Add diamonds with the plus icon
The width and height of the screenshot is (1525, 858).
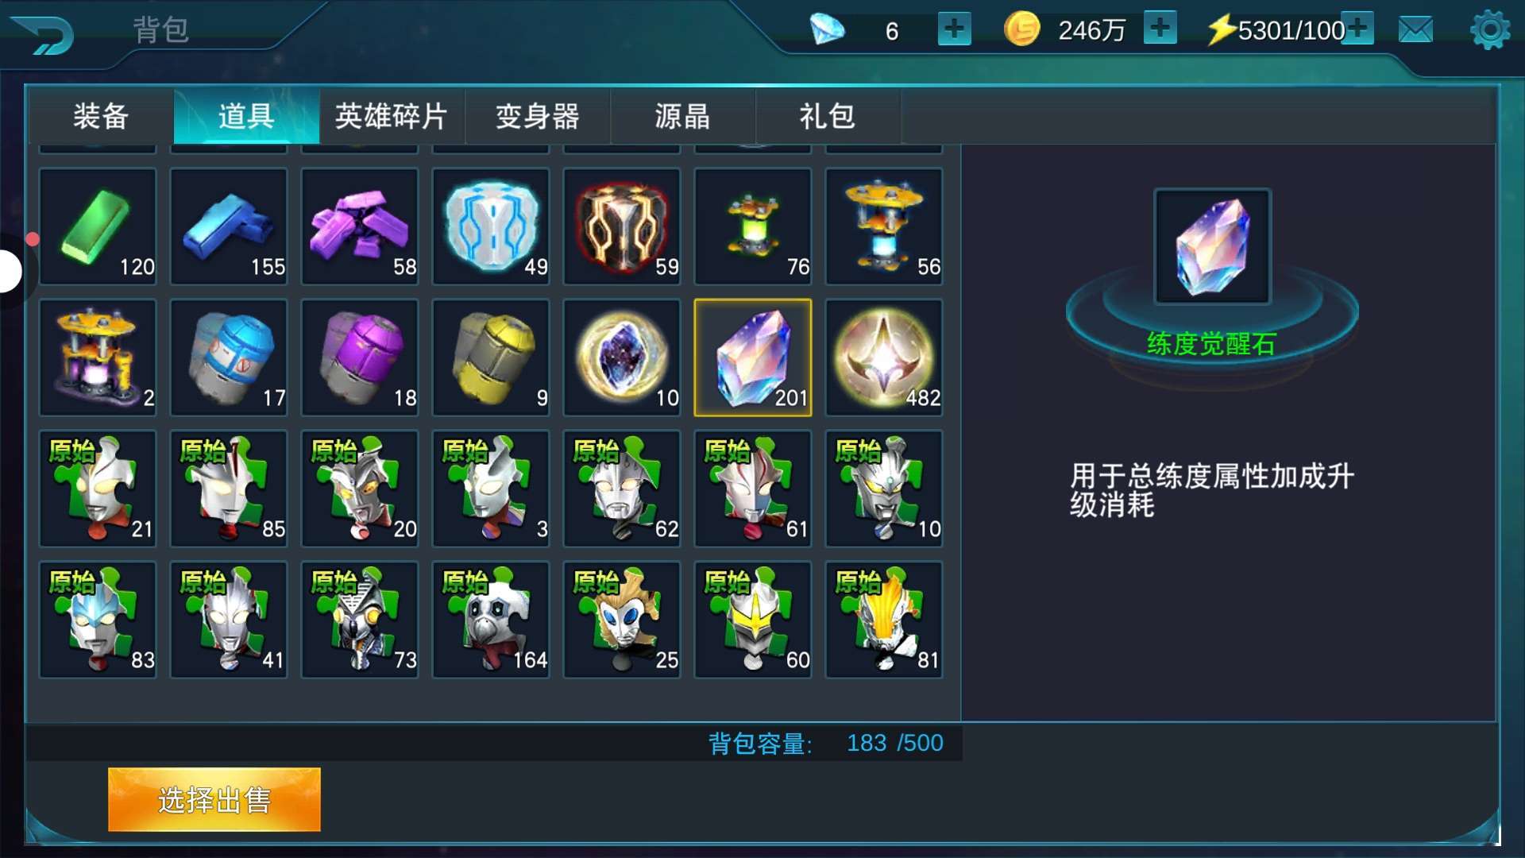(x=954, y=29)
